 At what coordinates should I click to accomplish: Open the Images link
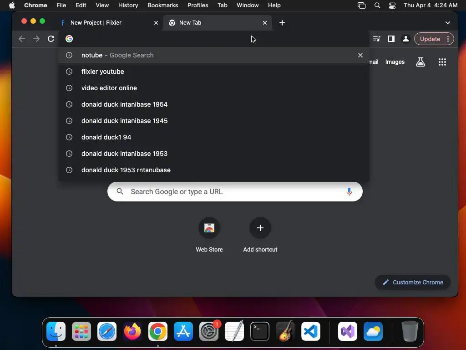coord(395,62)
